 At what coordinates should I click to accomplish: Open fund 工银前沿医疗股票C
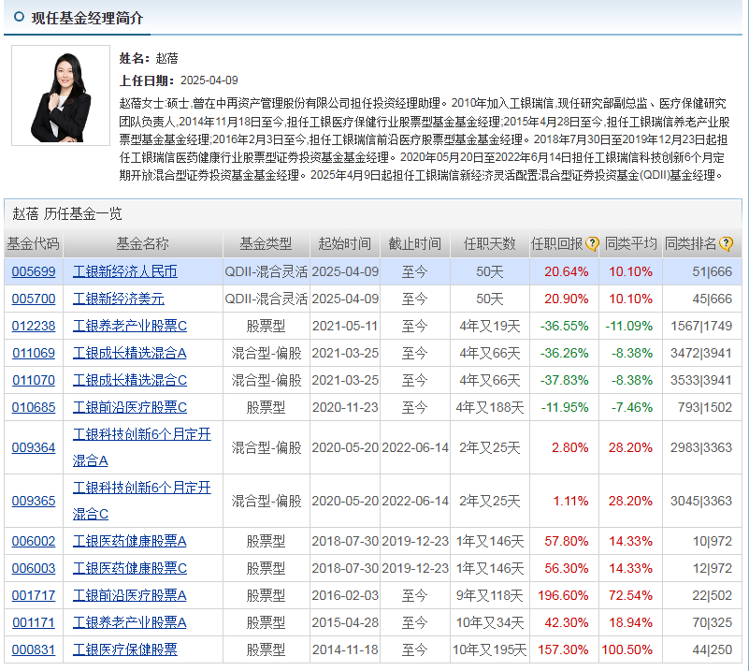[130, 407]
